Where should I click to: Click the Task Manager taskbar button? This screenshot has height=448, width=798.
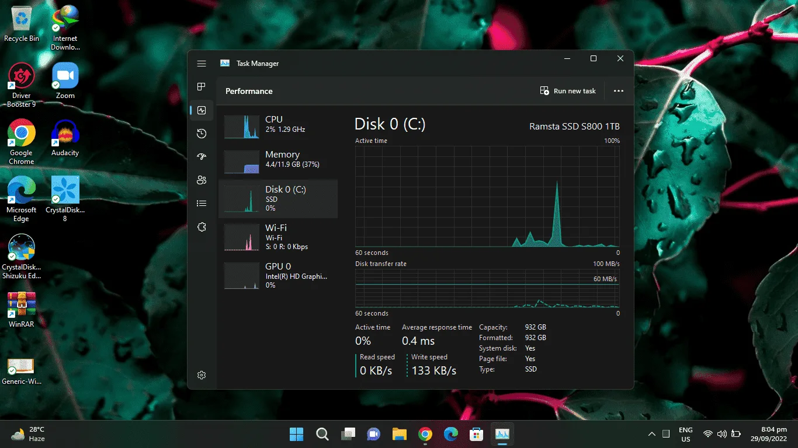pyautogui.click(x=502, y=434)
